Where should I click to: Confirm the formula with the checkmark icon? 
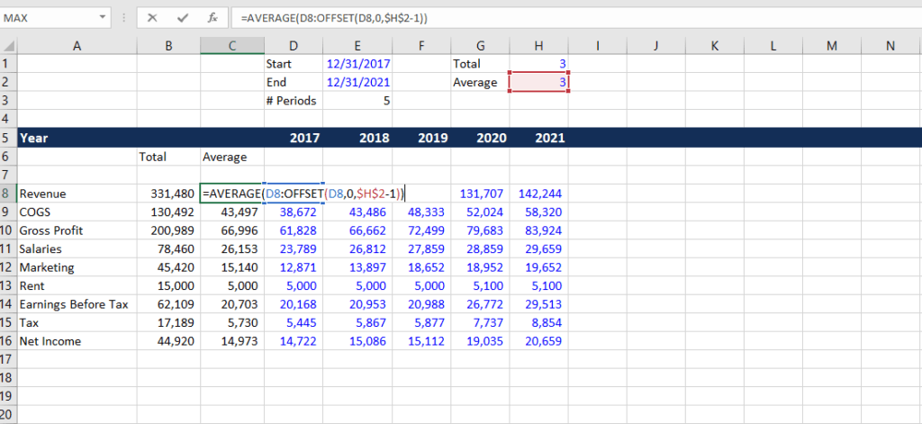point(183,17)
